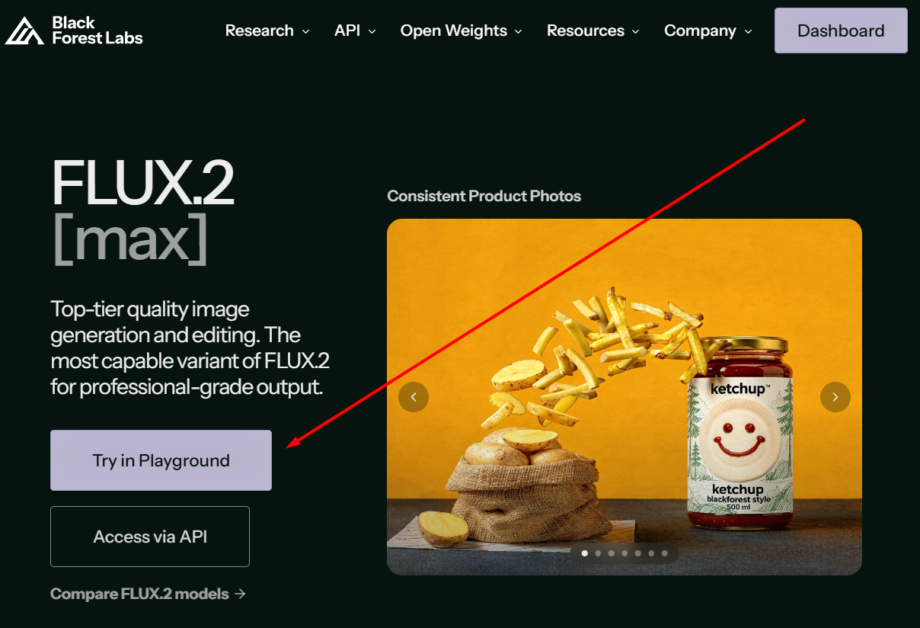
Task: Select the fourth carousel dot indicator
Action: coord(625,553)
